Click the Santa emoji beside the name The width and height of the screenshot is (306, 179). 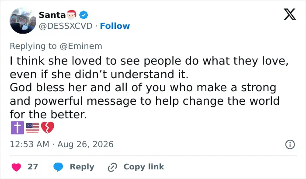[71, 15]
